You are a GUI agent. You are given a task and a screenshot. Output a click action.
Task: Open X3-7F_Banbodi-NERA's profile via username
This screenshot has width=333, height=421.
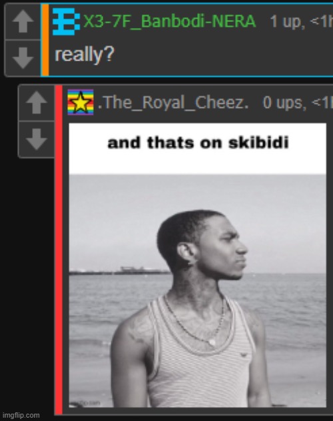(169, 21)
